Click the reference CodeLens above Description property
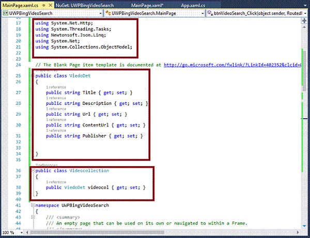Screen dimensions: 310x238 (x=56, y=98)
